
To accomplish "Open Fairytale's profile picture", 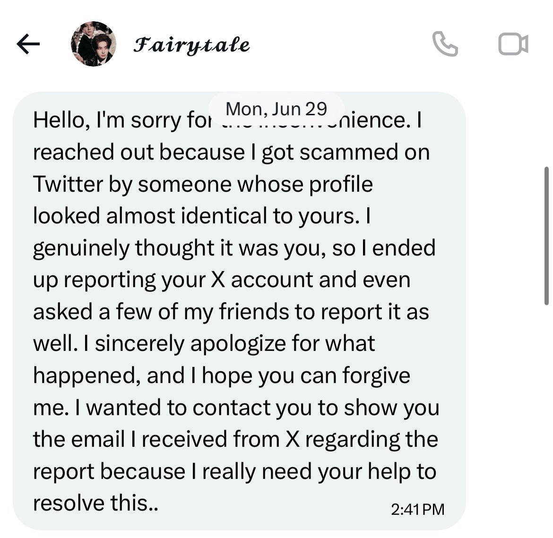I will [x=94, y=44].
